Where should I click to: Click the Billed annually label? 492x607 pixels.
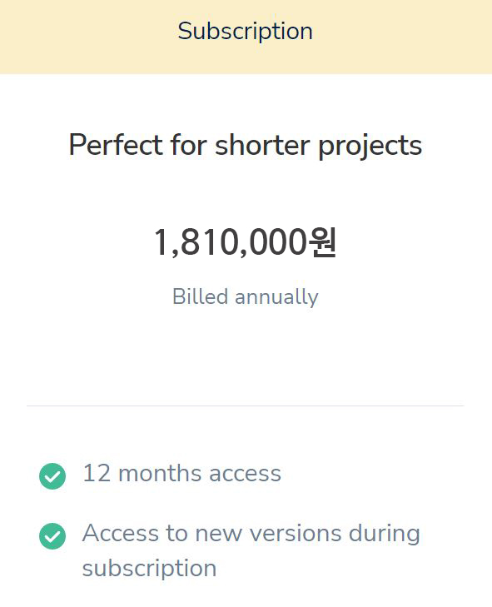click(x=246, y=297)
